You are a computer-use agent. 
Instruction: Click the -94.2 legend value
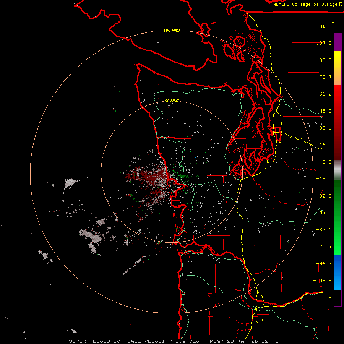324,264
